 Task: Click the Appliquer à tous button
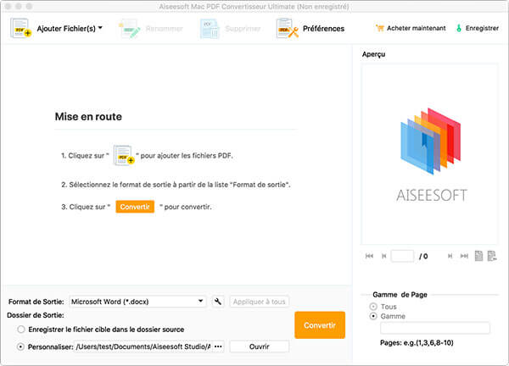click(259, 302)
